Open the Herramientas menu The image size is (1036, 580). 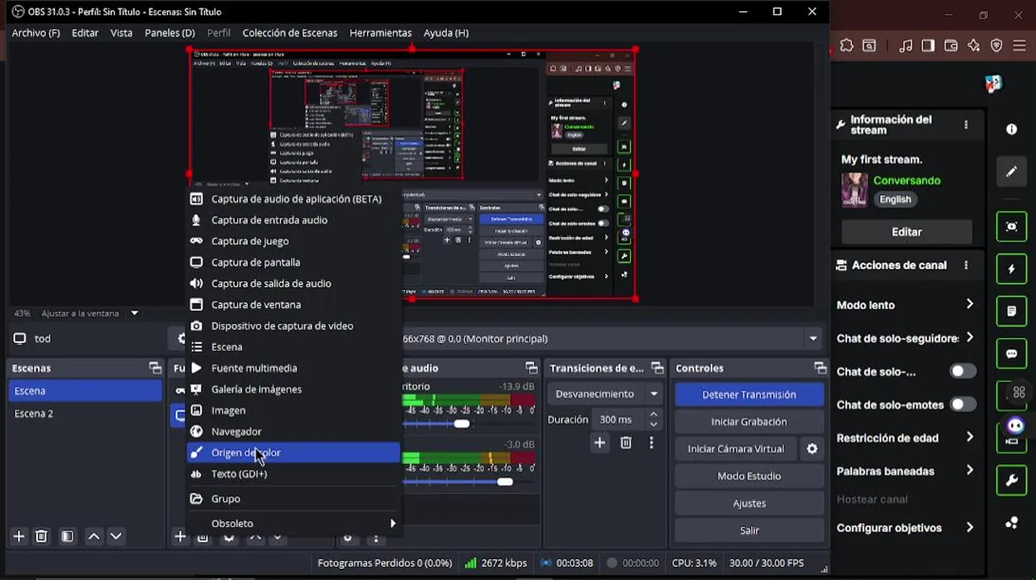coord(380,33)
